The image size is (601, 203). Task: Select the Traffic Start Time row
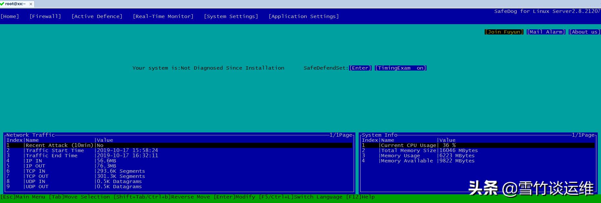(179, 150)
